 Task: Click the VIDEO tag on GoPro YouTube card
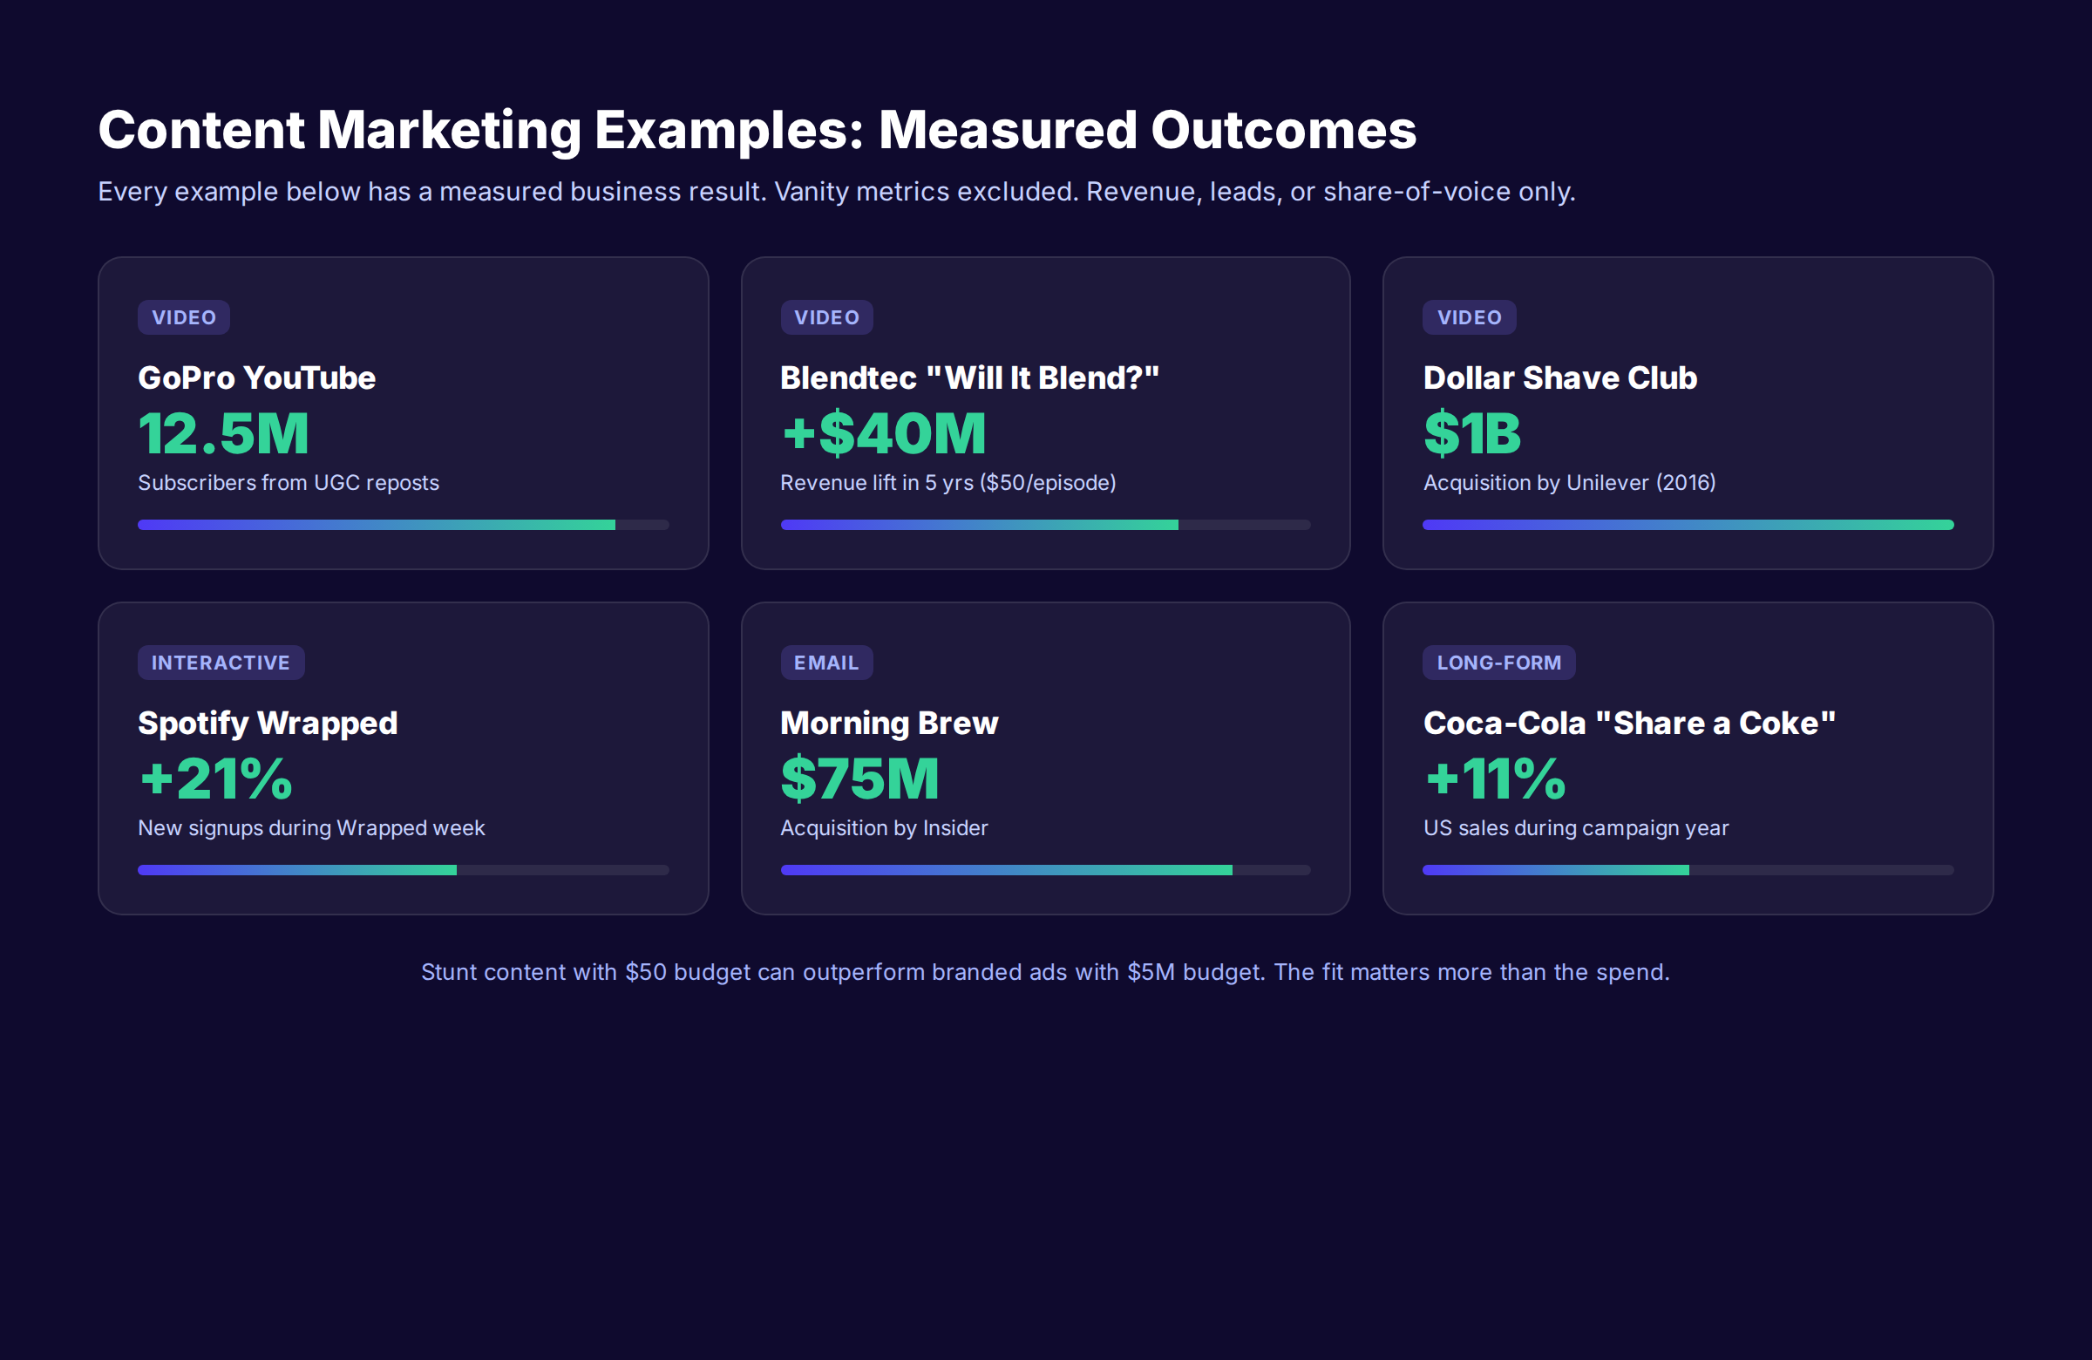184,317
